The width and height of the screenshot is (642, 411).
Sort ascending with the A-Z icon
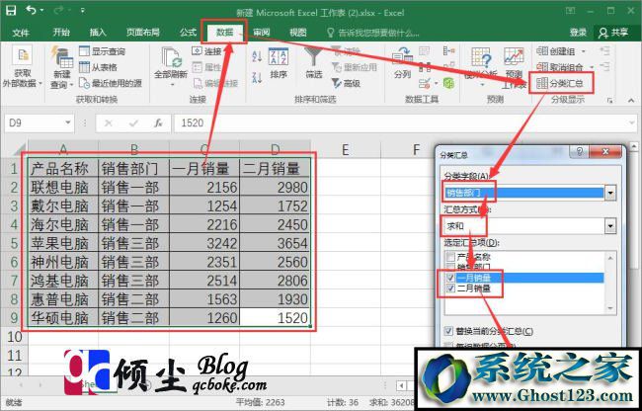click(257, 55)
